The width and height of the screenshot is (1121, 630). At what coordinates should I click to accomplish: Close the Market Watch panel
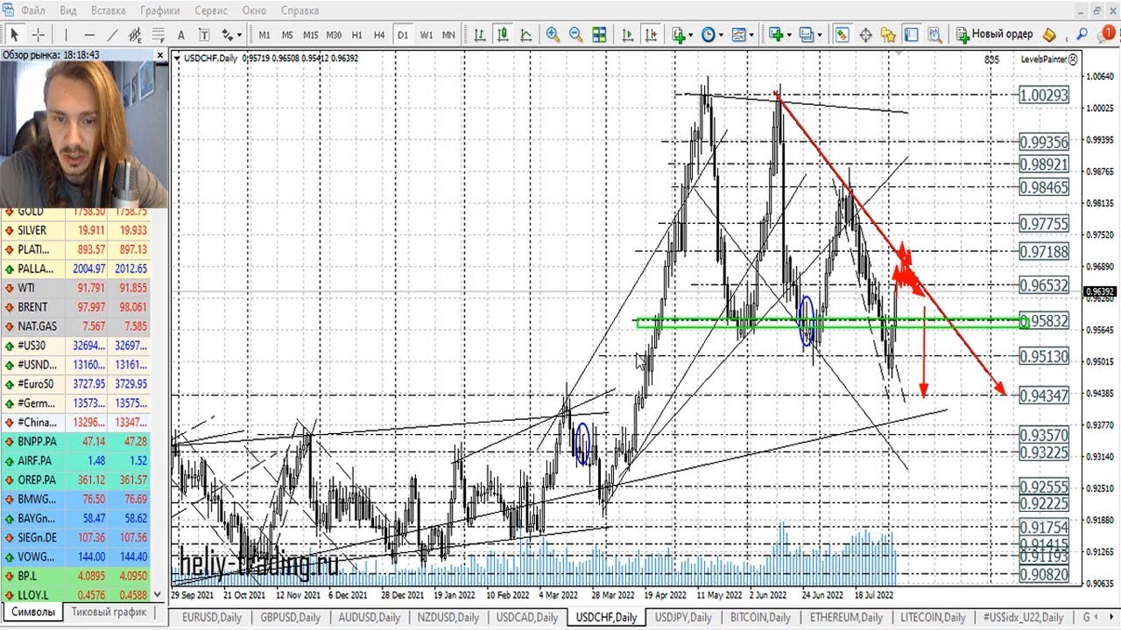point(160,54)
